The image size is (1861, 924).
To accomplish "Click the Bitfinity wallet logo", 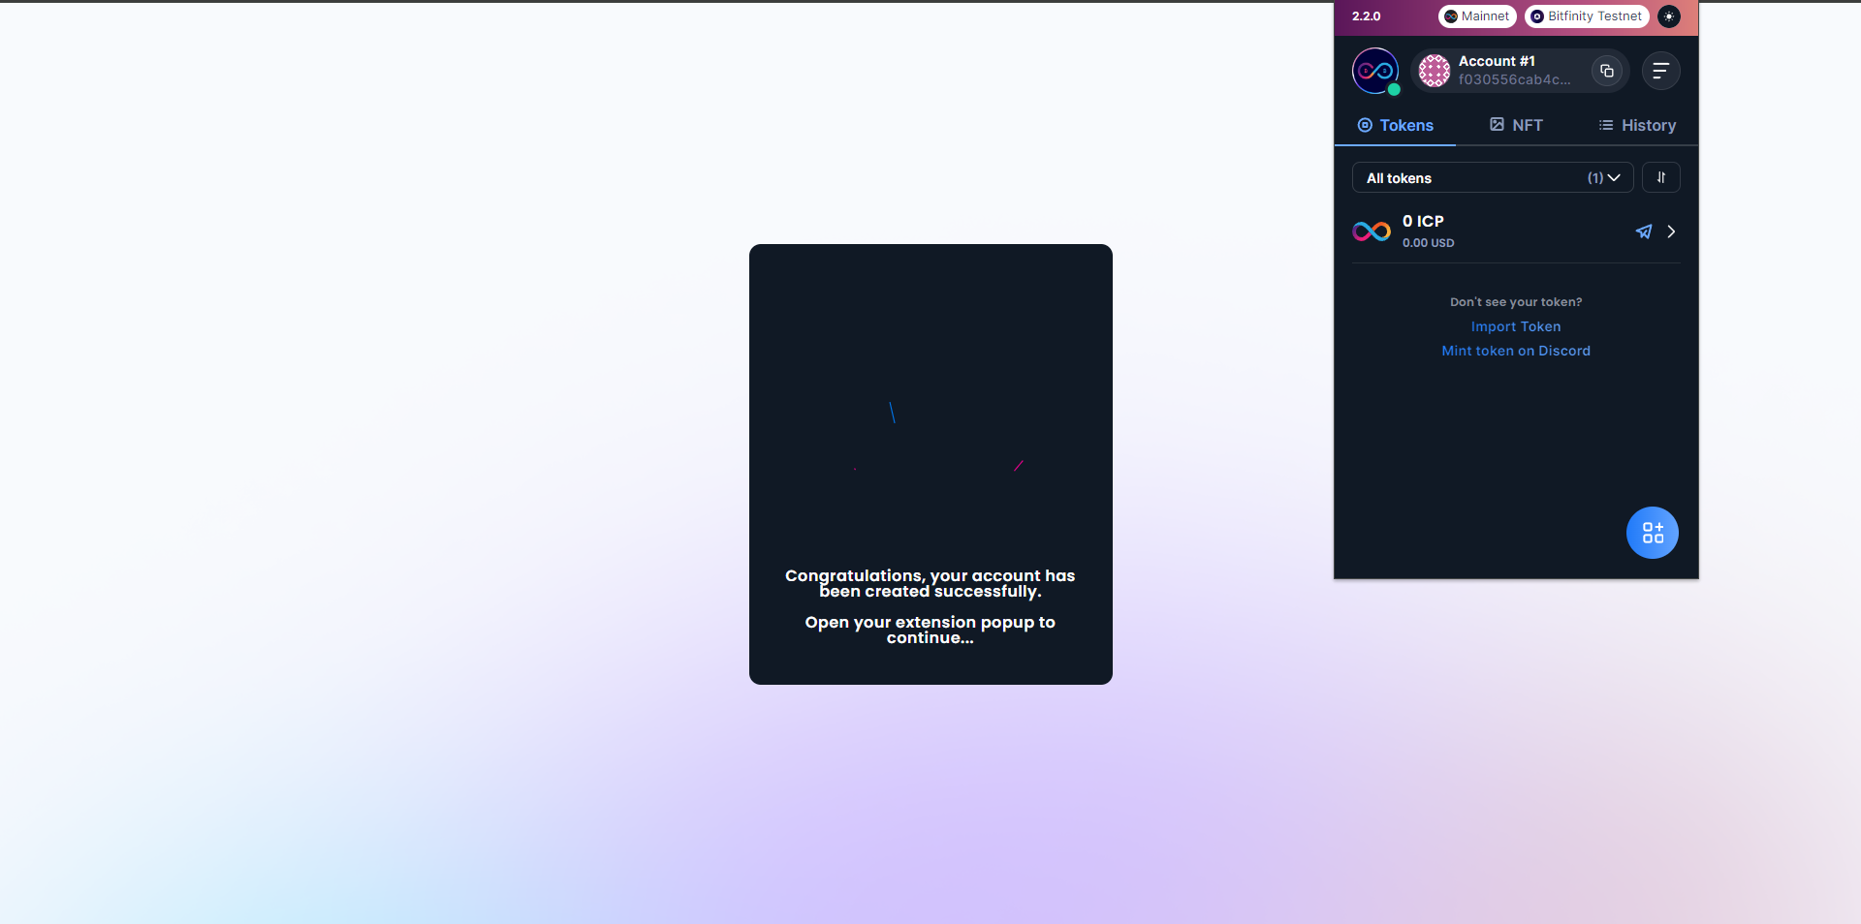I will pos(1374,71).
